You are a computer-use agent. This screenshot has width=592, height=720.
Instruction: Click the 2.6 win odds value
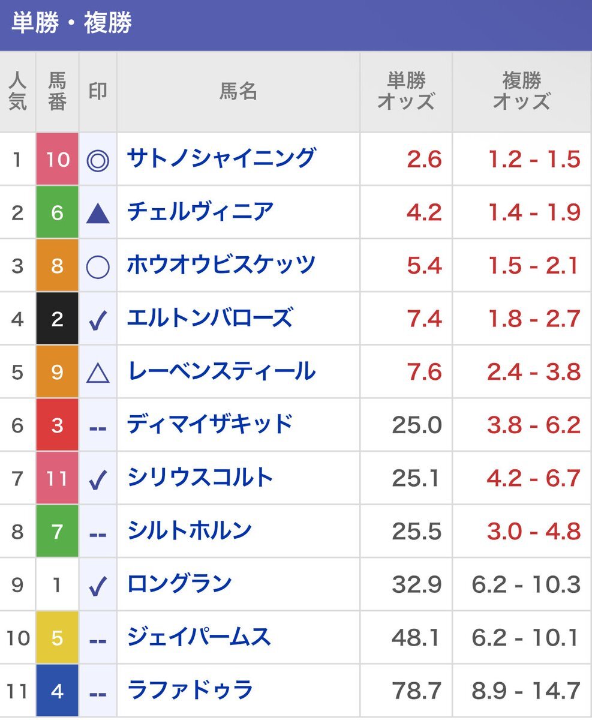pyautogui.click(x=424, y=160)
